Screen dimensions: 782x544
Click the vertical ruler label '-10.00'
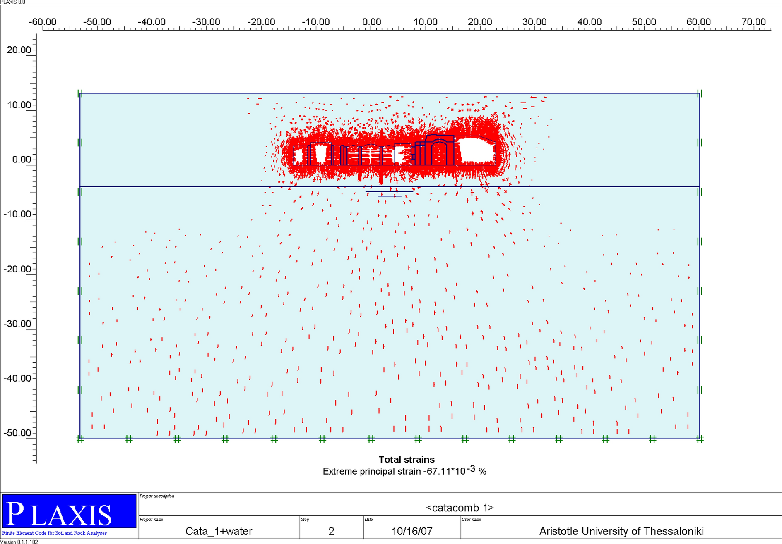pyautogui.click(x=17, y=214)
